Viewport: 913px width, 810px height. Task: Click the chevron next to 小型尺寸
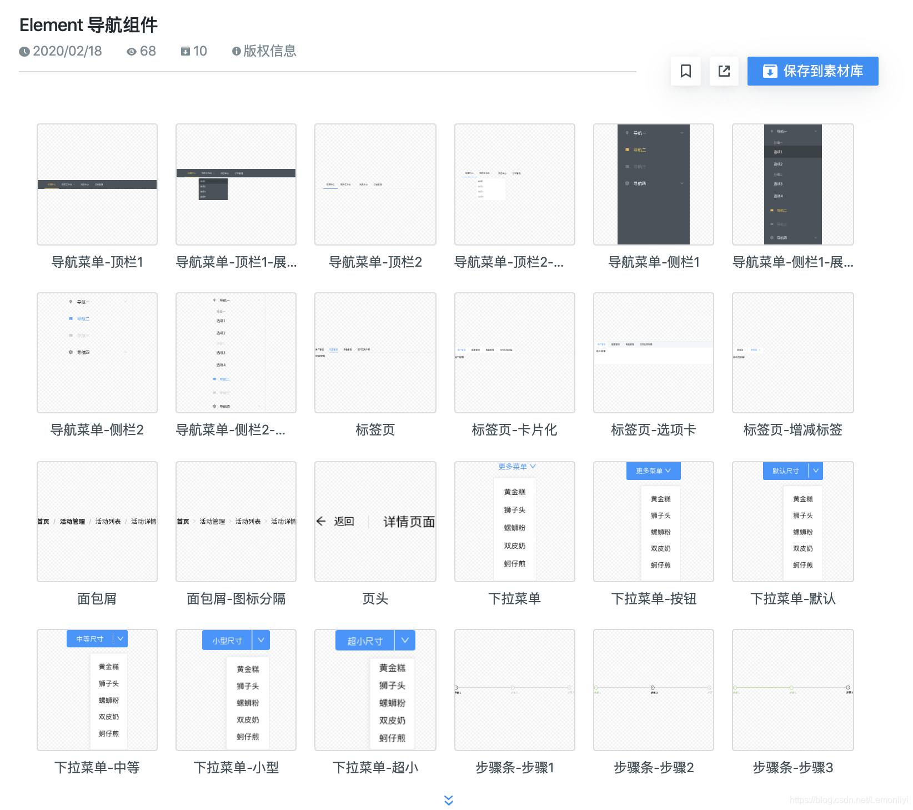[x=261, y=640]
